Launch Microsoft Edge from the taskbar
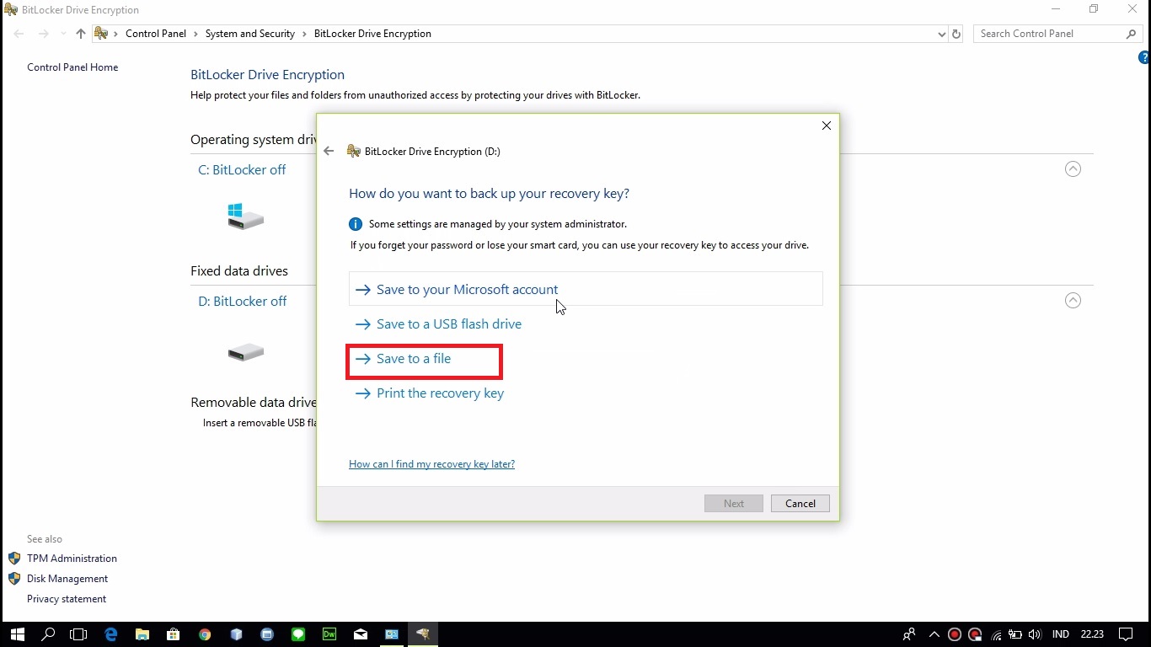Viewport: 1151px width, 647px height. [110, 634]
